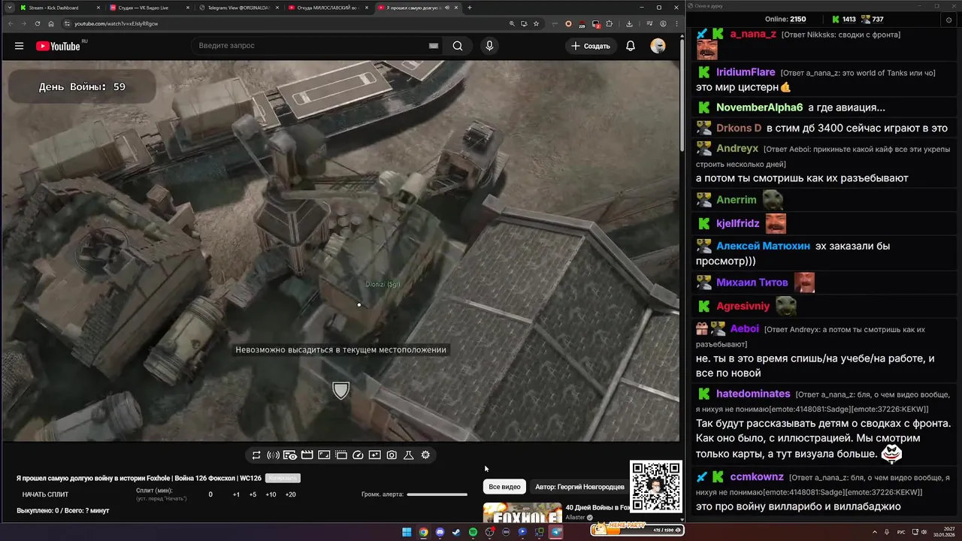Bookmark this page with the star
Screen dimensions: 962x541
tap(536, 23)
